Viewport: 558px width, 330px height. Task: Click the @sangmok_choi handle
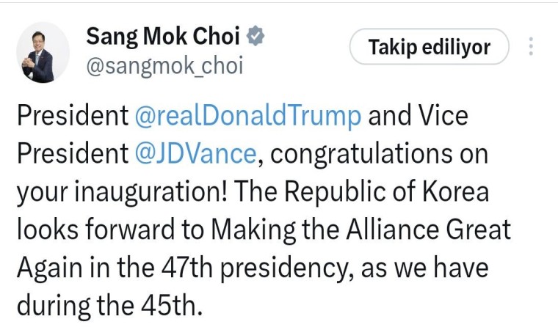tap(164, 66)
